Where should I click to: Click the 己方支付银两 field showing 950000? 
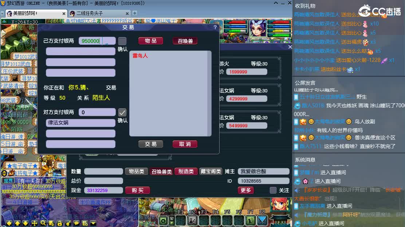(x=97, y=41)
